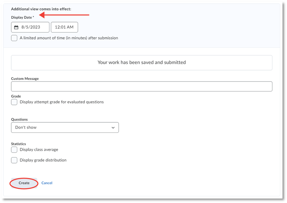Toggle the Display grade distribution checkbox

[x=14, y=160]
